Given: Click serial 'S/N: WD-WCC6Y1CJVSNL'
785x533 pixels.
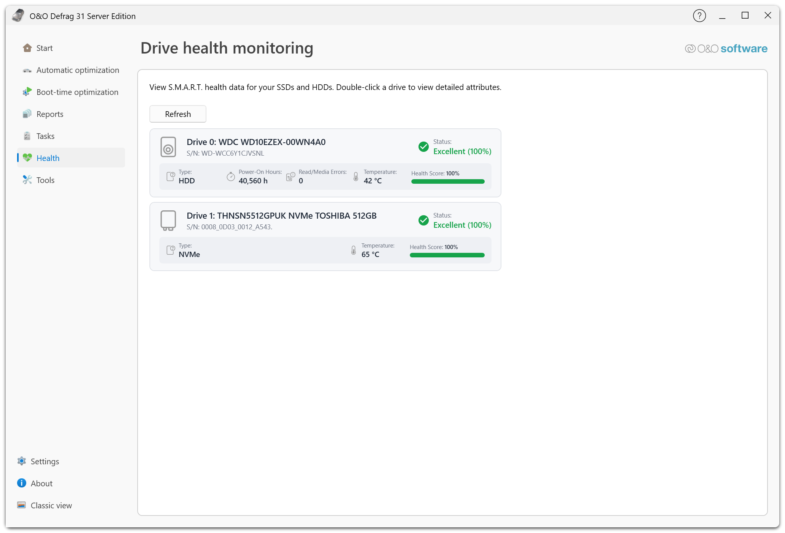Looking at the screenshot, I should click(225, 153).
